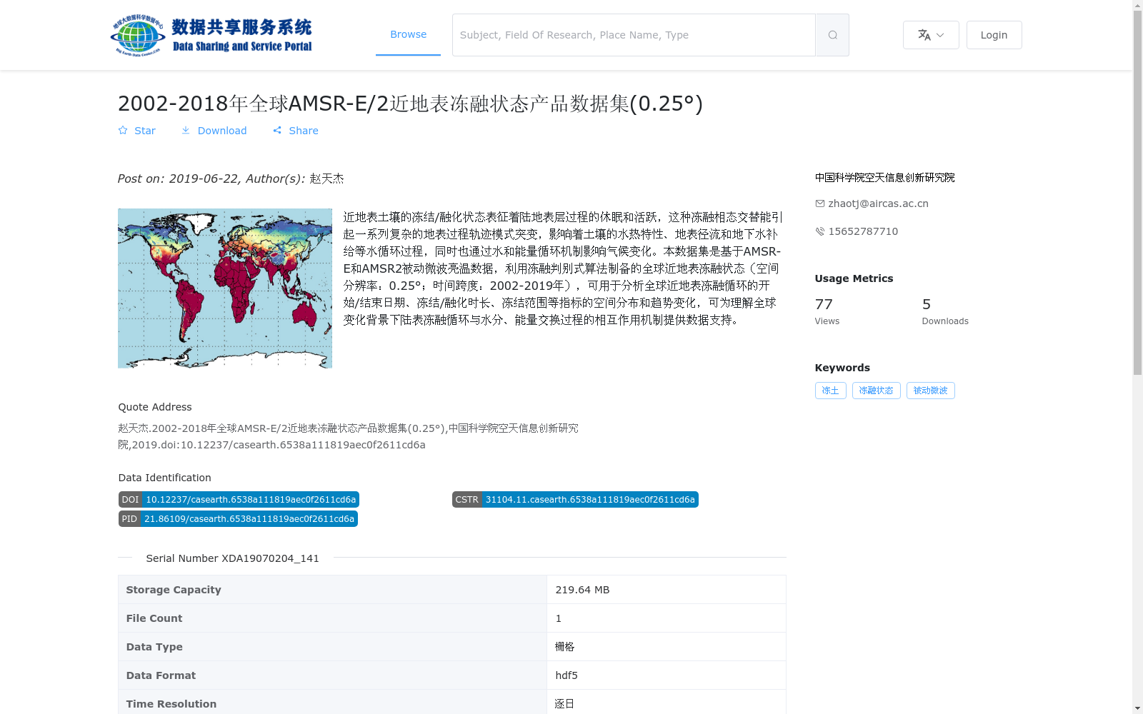Click the scrollbar up arrow
Image resolution: width=1143 pixels, height=714 pixels.
pos(1137,5)
